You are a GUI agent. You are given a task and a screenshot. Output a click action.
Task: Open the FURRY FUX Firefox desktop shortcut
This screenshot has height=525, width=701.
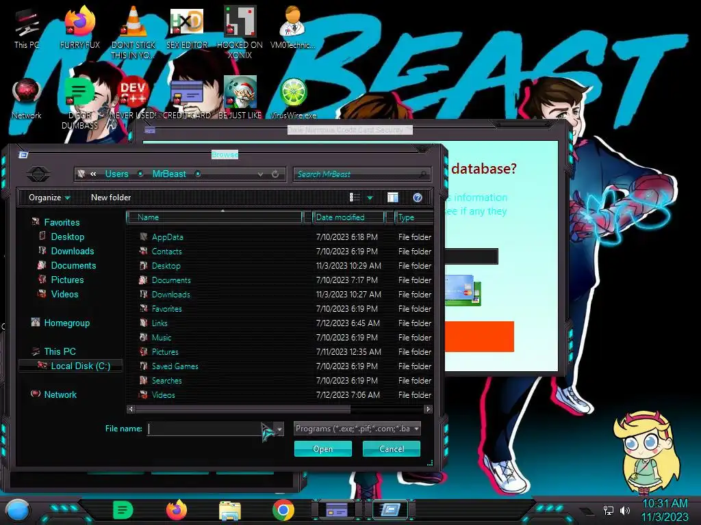(79, 27)
